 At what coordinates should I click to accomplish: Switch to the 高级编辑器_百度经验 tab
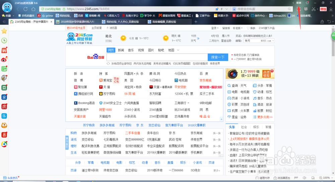(169, 21)
